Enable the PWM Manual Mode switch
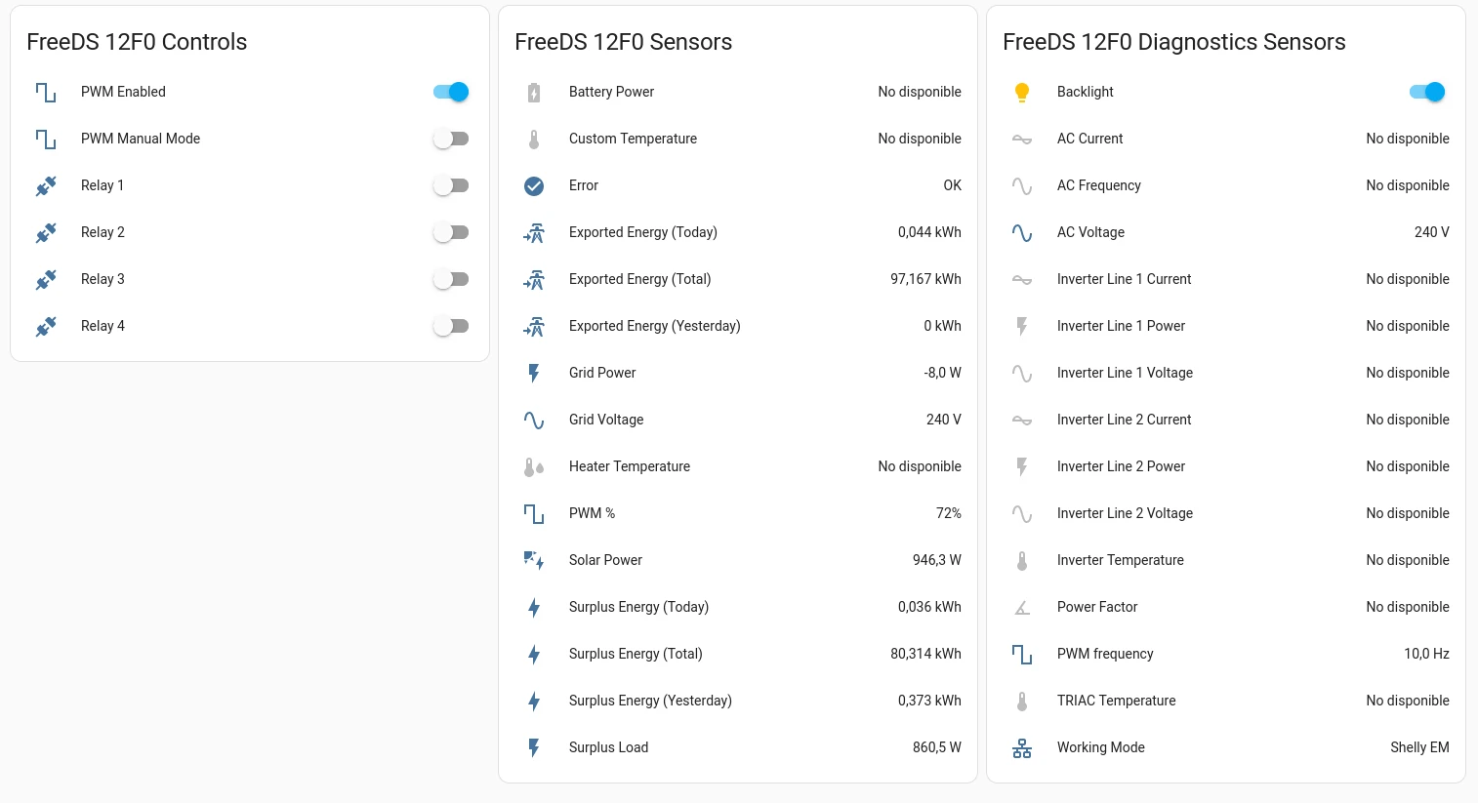The height and width of the screenshot is (803, 1478). (x=451, y=139)
